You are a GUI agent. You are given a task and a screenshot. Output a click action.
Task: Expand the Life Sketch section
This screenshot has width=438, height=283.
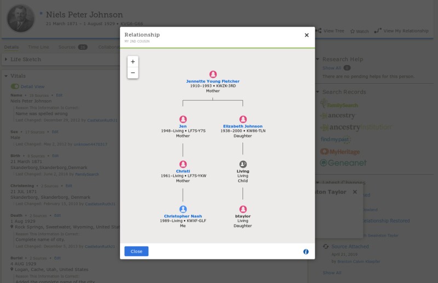click(x=6, y=59)
